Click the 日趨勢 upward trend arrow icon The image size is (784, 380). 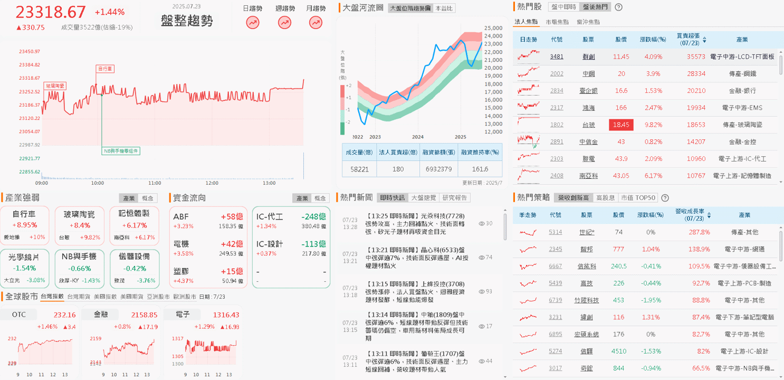[253, 23]
